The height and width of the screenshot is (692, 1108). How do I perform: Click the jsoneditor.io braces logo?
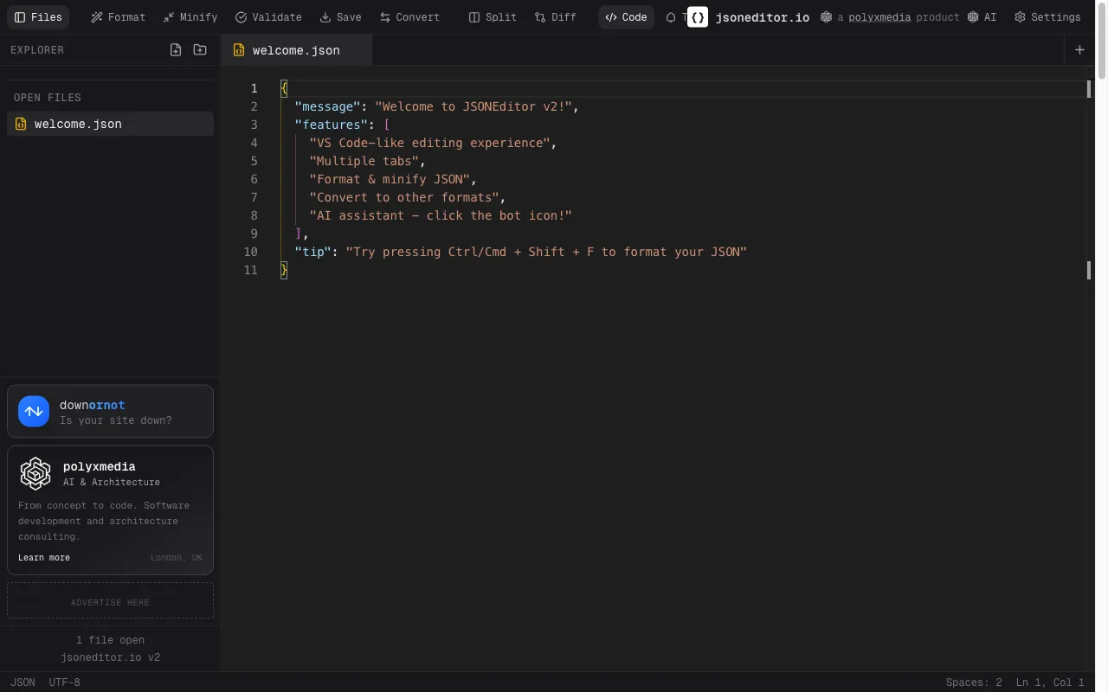pyautogui.click(x=698, y=17)
